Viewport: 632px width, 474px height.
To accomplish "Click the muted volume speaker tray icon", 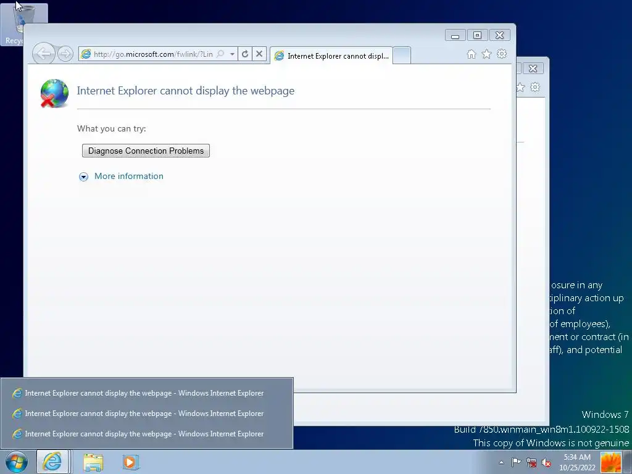I will coord(546,462).
